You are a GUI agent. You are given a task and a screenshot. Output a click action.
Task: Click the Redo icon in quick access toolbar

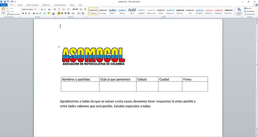pyautogui.click(x=12, y=2)
